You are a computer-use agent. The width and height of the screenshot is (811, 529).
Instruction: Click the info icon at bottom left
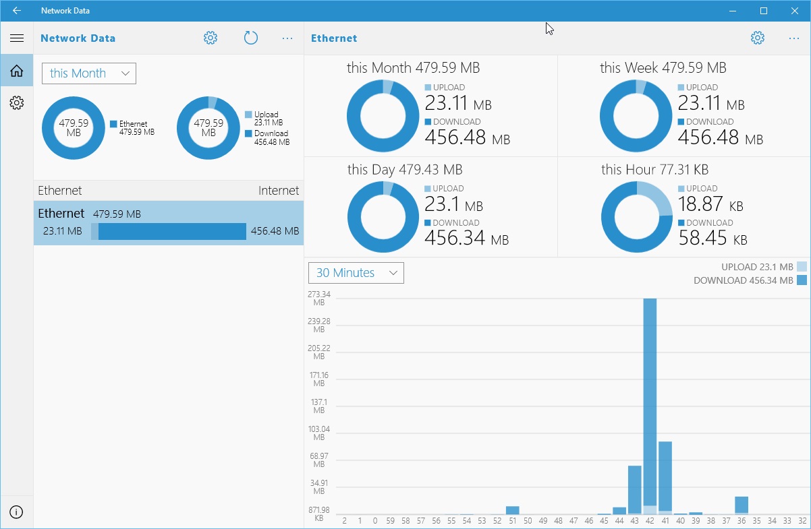(x=17, y=511)
